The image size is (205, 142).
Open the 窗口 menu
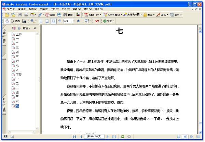point(87,9)
